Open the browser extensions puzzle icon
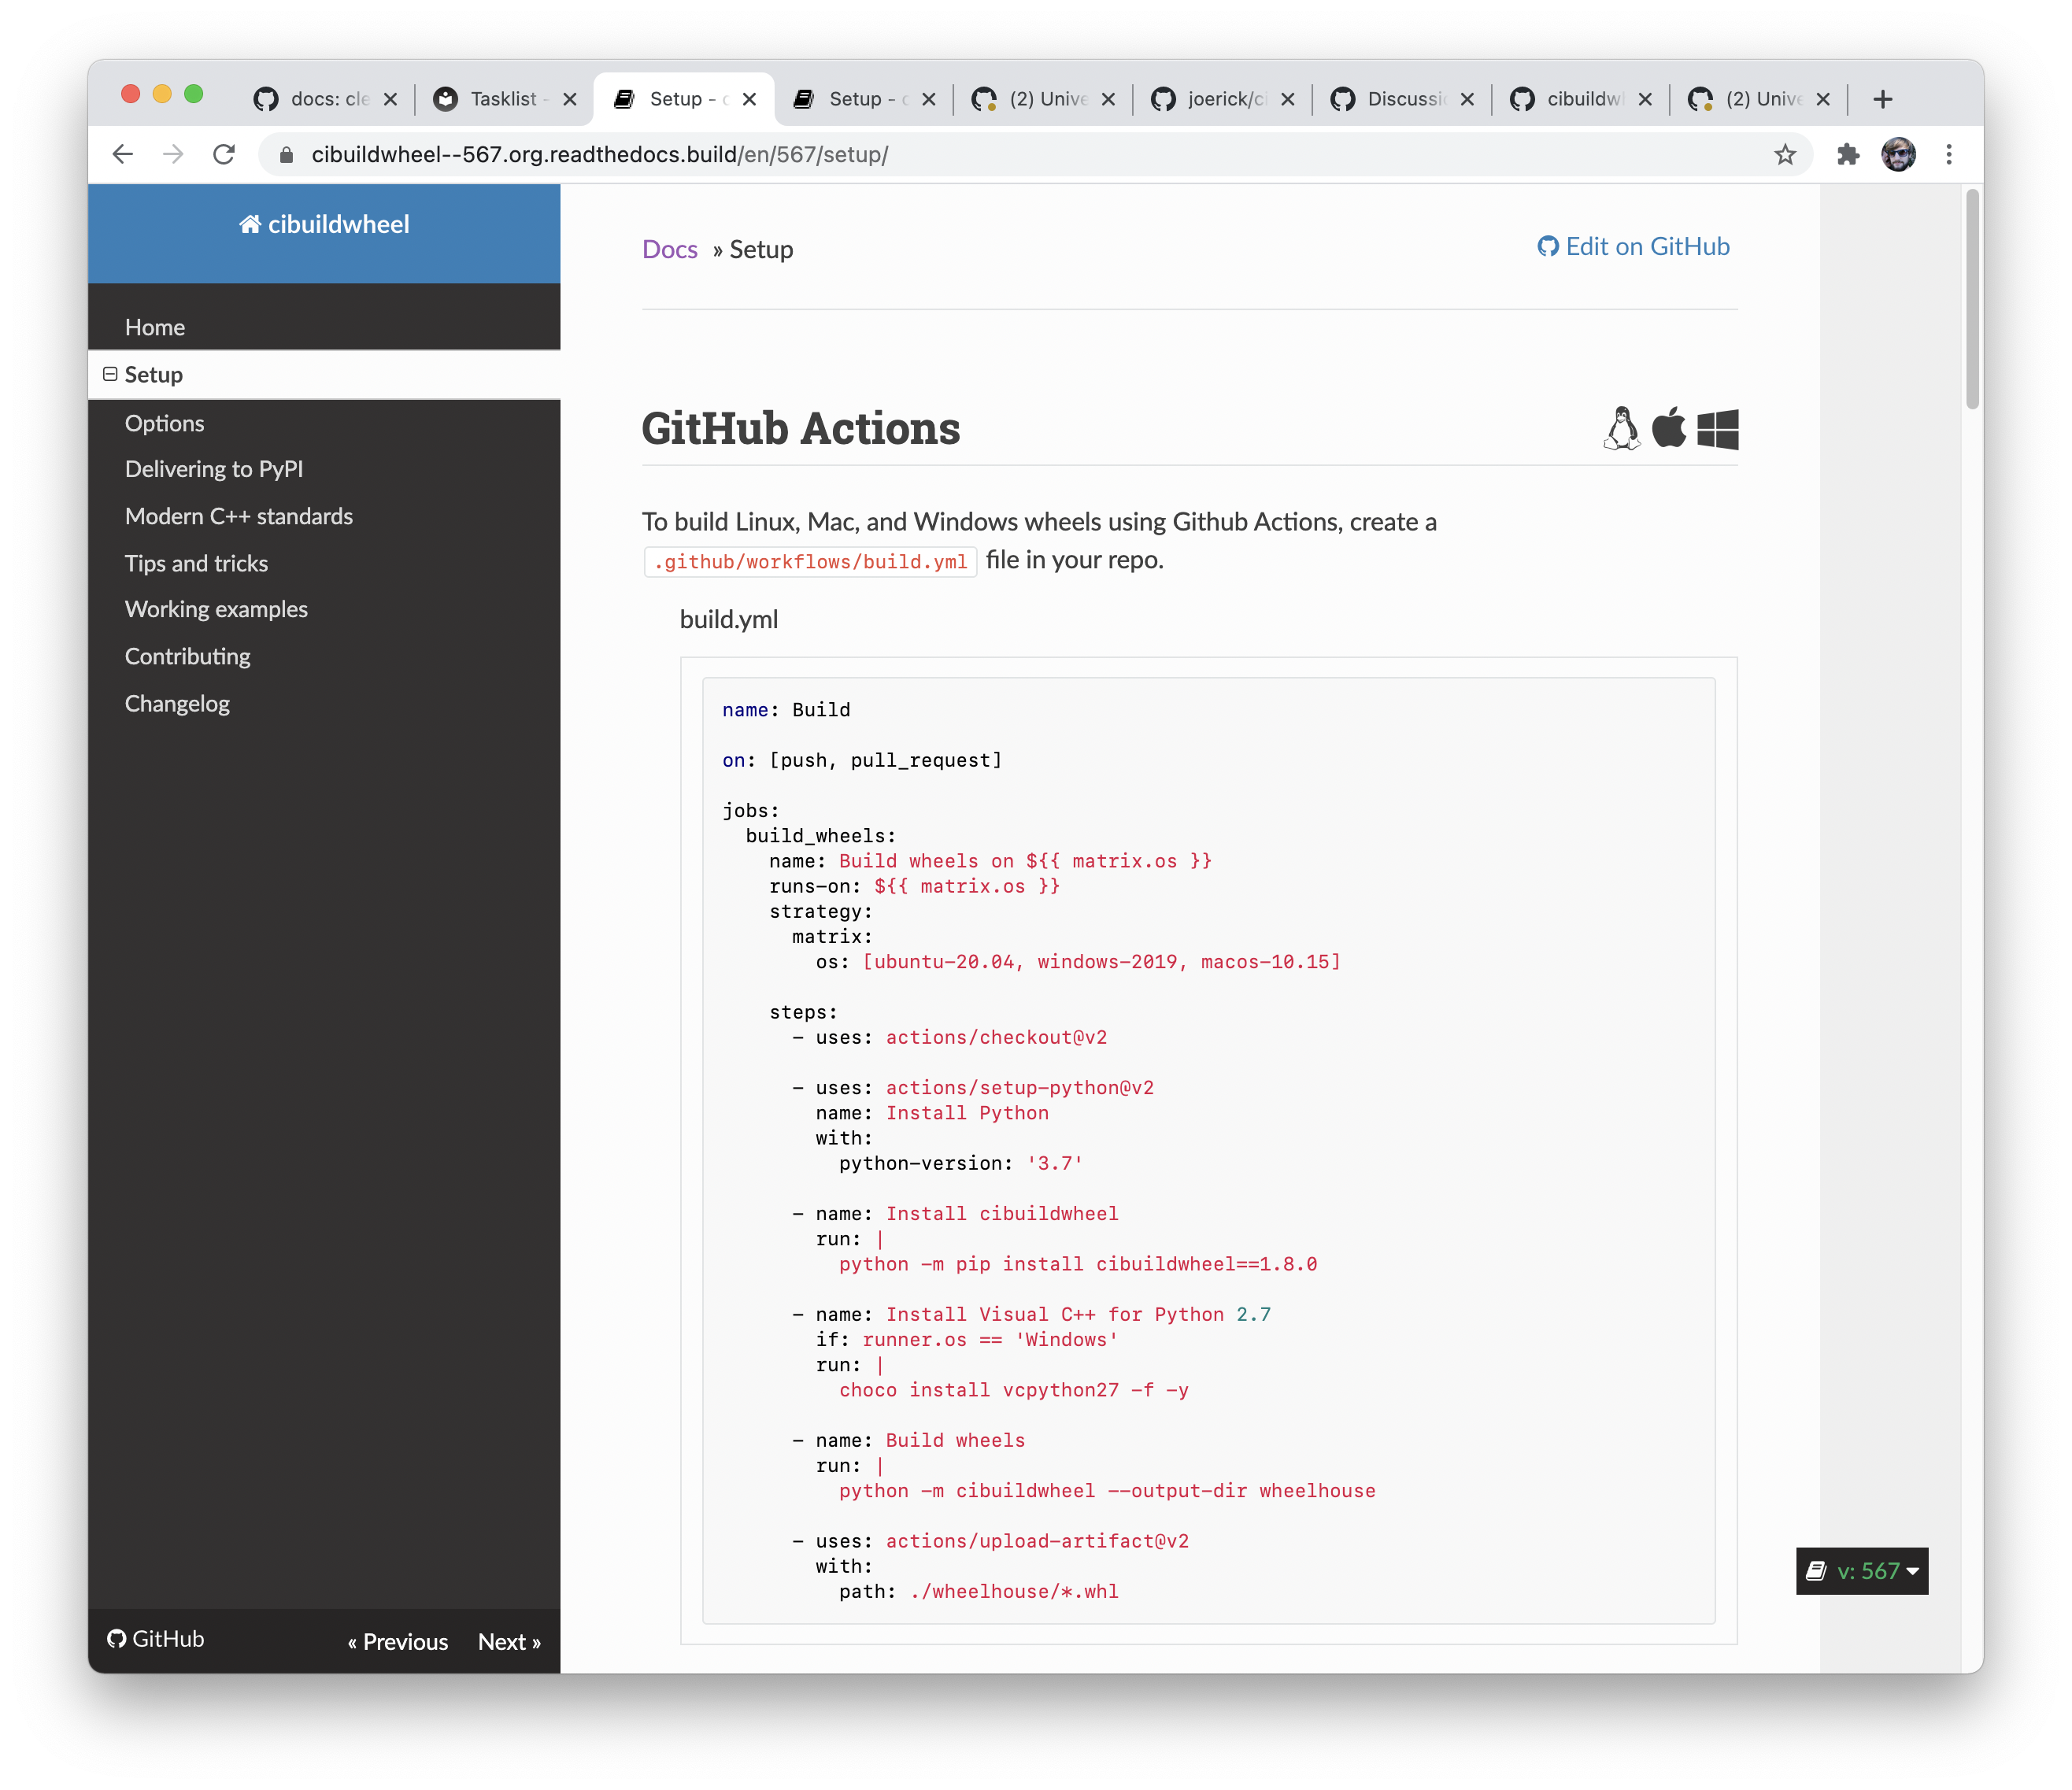Viewport: 2072px width, 1790px height. [1848, 155]
